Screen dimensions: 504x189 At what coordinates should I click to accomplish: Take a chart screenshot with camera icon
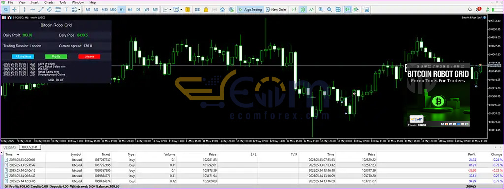[x=367, y=10]
